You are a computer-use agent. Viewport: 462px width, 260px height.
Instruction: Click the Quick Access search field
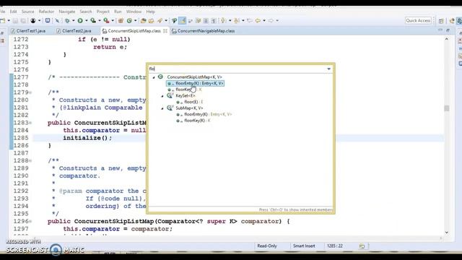[x=418, y=21]
